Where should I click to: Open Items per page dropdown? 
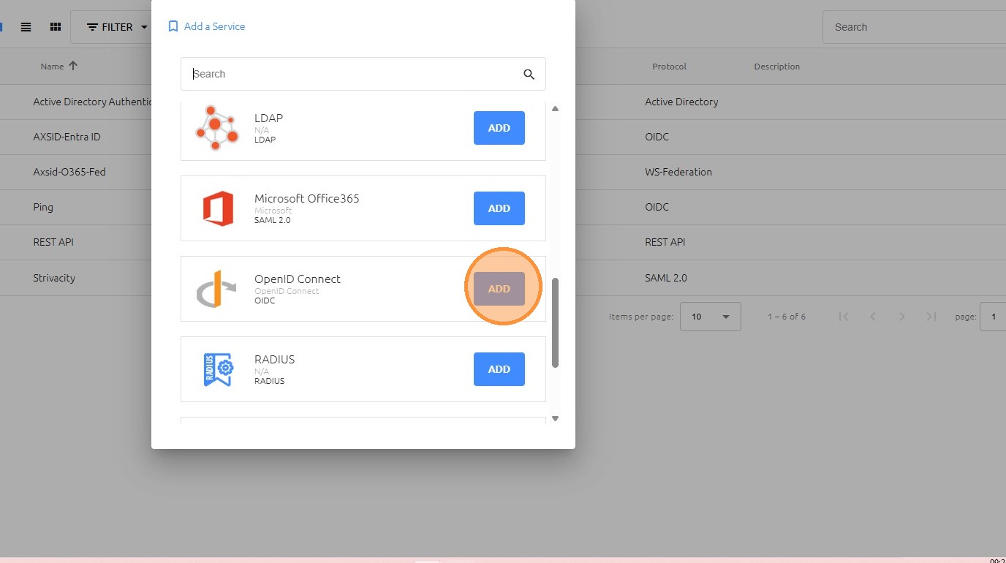pos(711,317)
